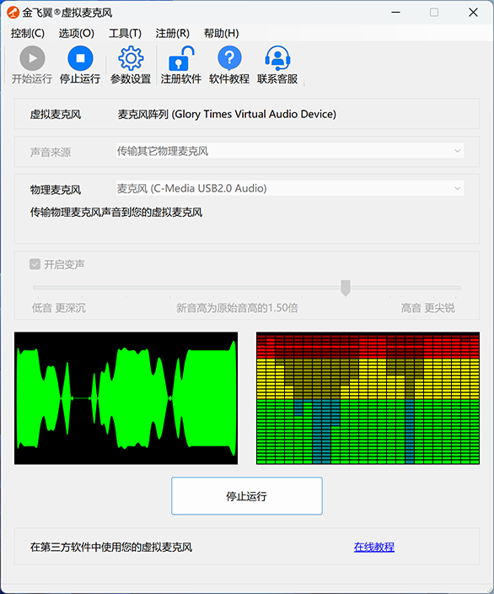Screen dimensions: 494x594
Task: Open the 工具(T) menu
Action: tap(125, 34)
